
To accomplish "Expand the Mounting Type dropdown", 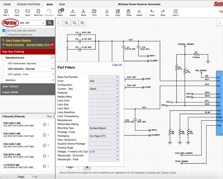I will pos(104,128).
